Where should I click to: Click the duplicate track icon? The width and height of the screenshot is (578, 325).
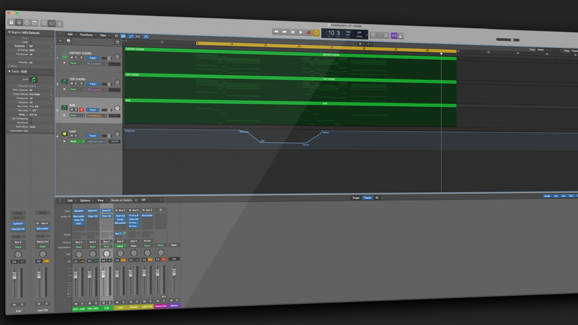(x=68, y=41)
